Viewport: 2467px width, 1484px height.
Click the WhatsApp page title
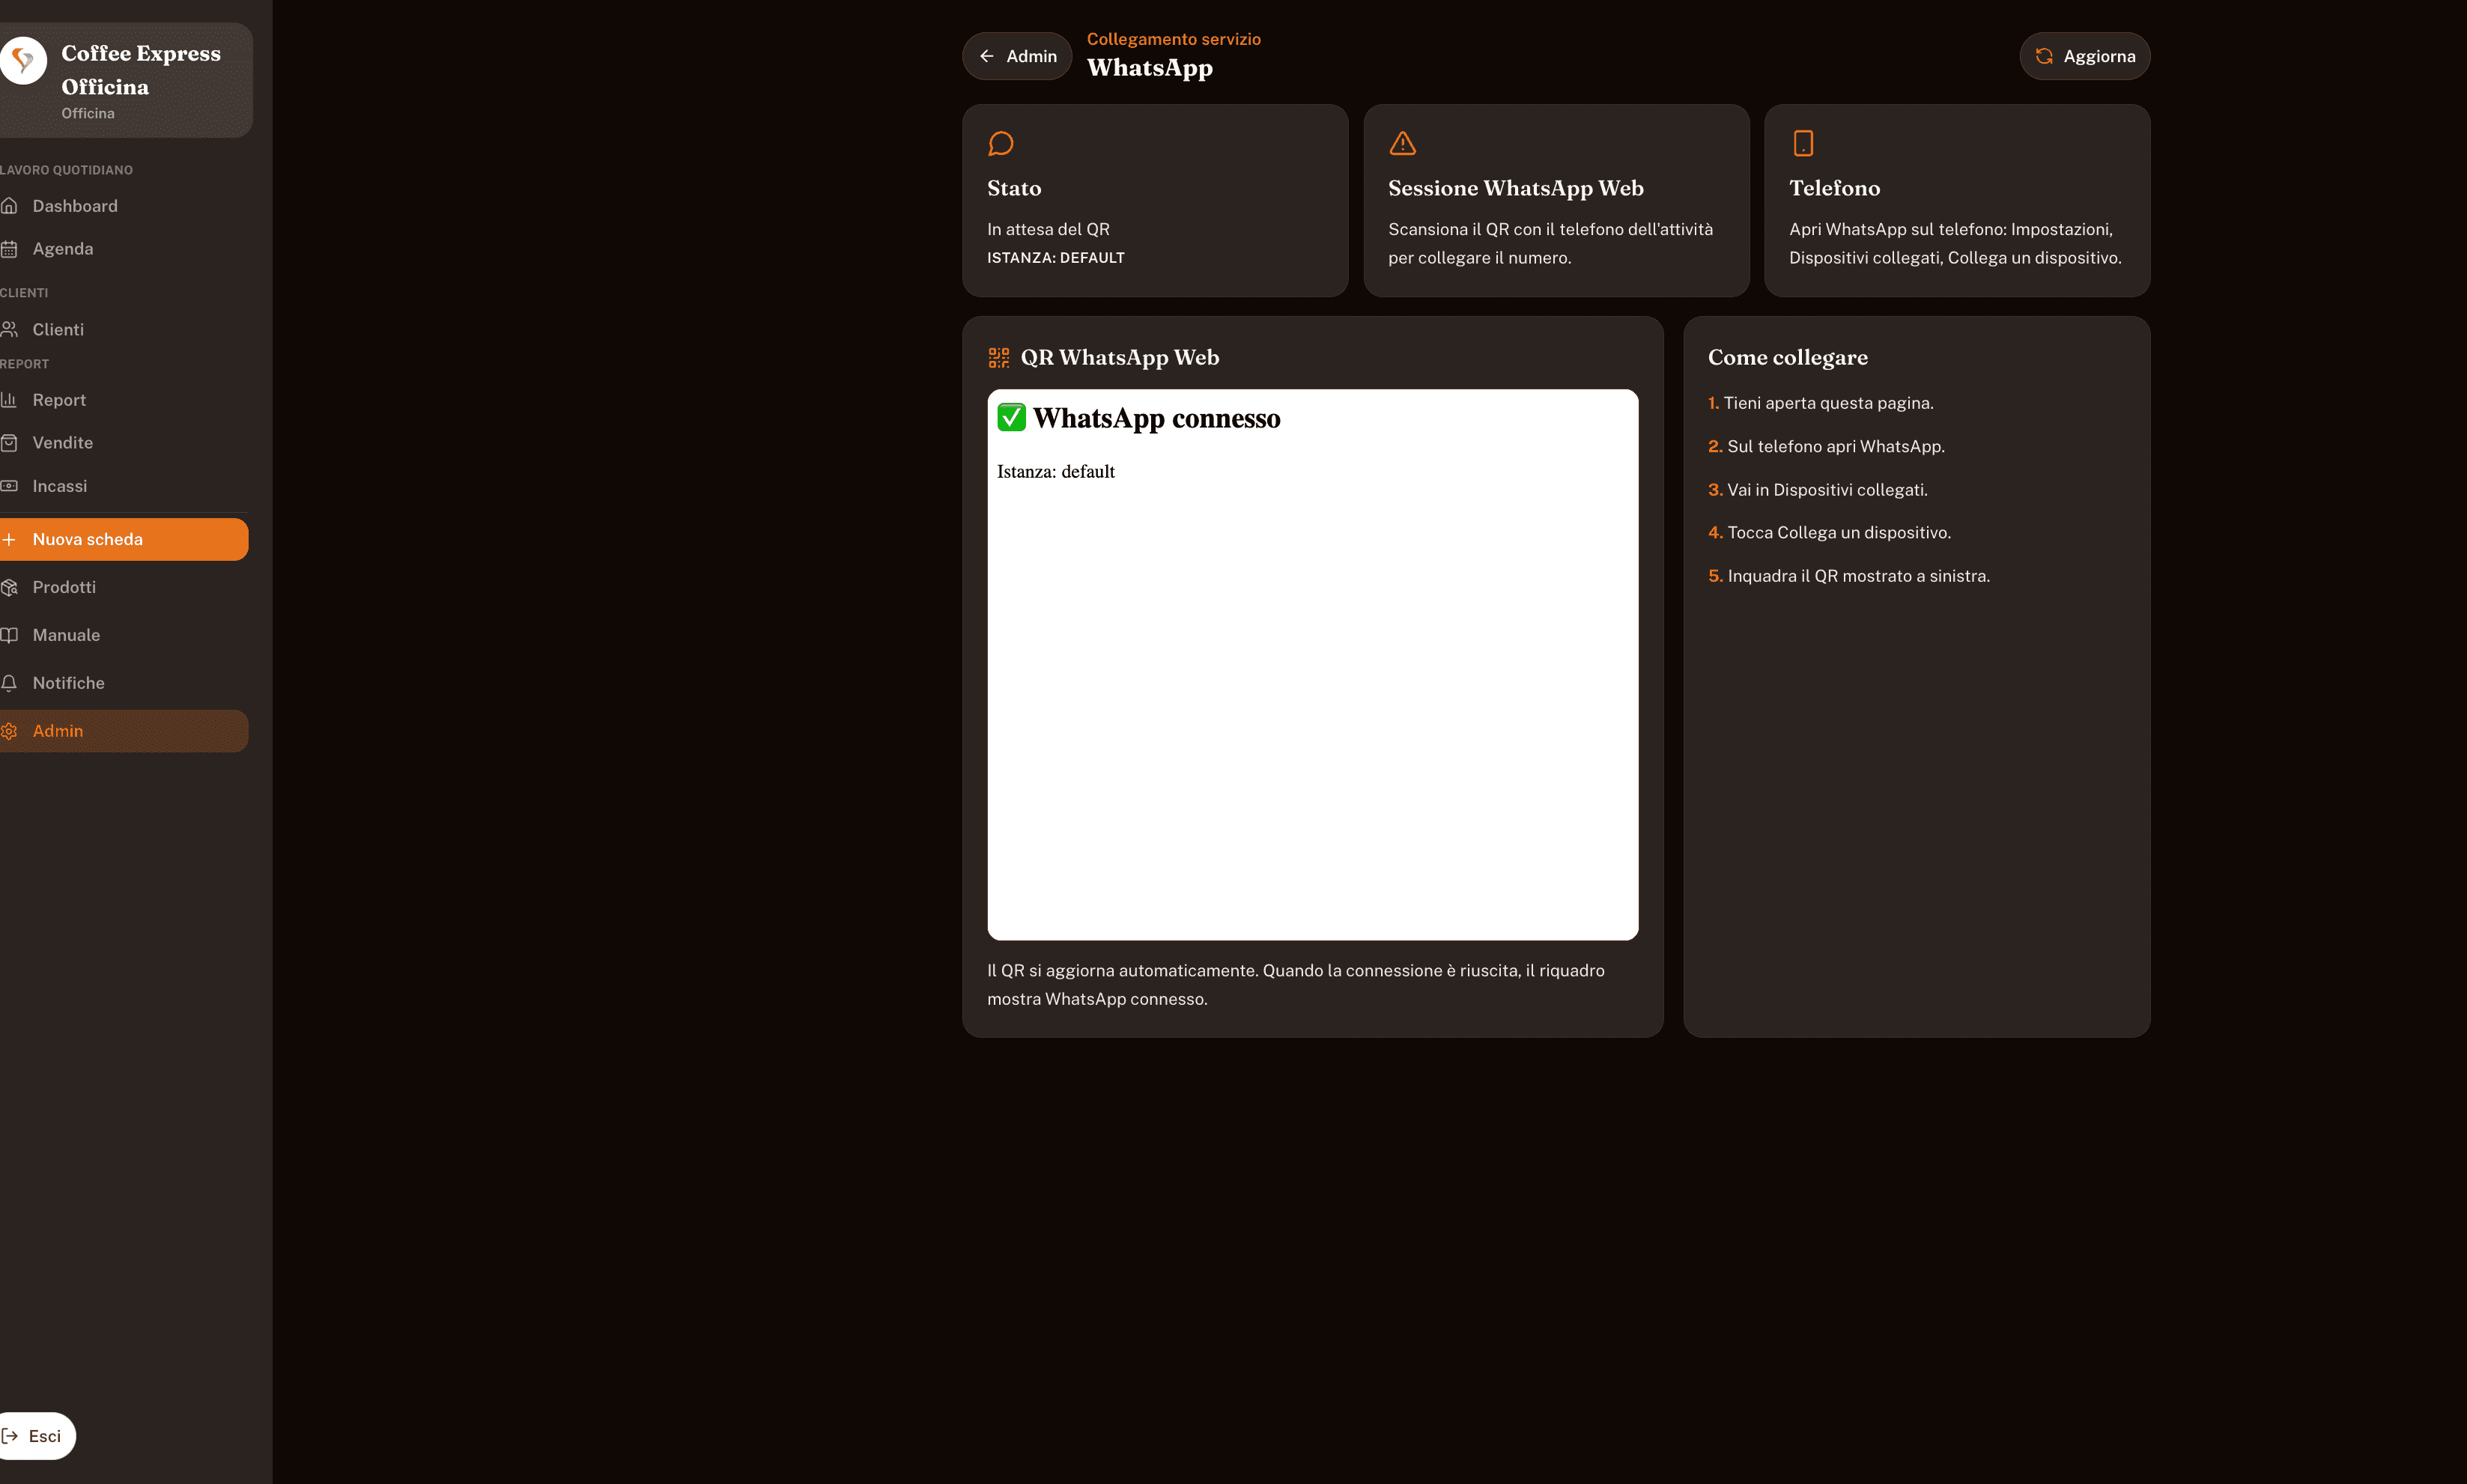[1150, 68]
